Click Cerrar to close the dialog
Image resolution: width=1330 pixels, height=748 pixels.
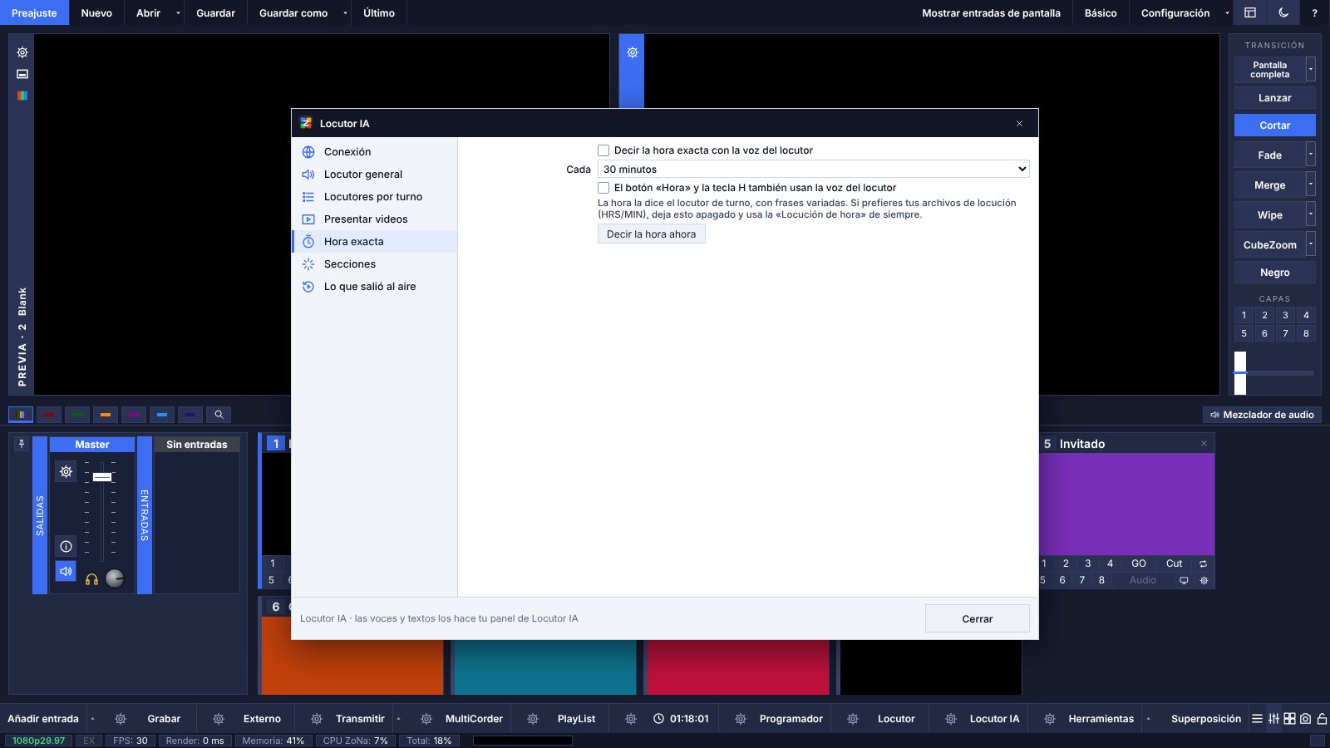coord(978,618)
